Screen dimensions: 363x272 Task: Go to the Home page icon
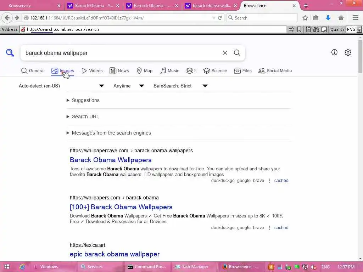coord(341,18)
